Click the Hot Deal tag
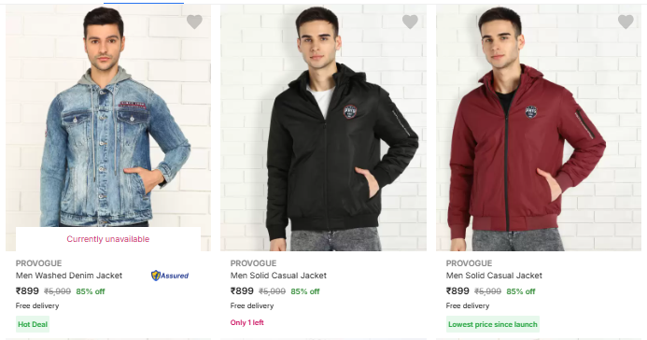The height and width of the screenshot is (340, 647). point(33,324)
